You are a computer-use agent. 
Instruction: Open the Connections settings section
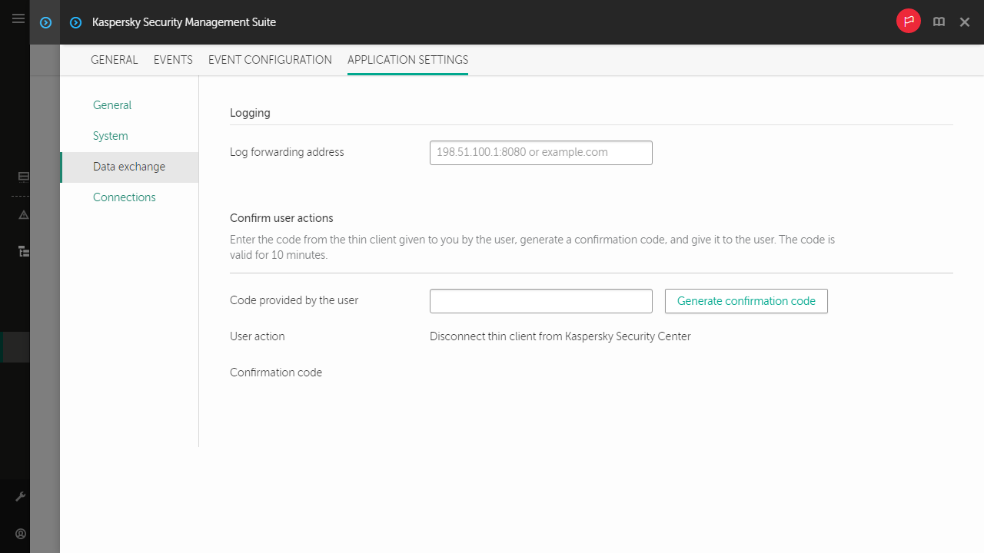(x=124, y=197)
